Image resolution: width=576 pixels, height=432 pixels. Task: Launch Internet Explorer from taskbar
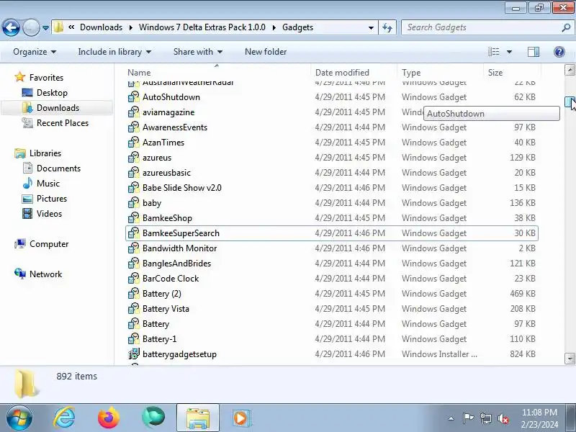[64, 418]
